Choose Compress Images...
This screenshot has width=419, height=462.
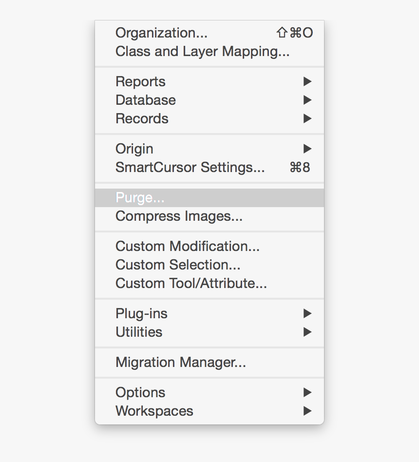(x=179, y=216)
